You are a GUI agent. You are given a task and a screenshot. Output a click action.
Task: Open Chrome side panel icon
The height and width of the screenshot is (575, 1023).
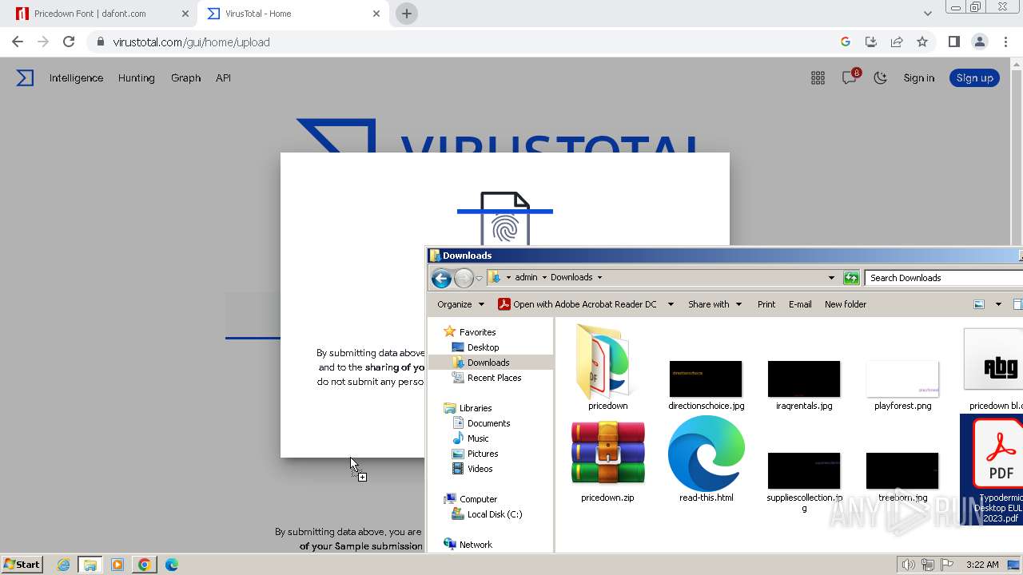pos(953,42)
